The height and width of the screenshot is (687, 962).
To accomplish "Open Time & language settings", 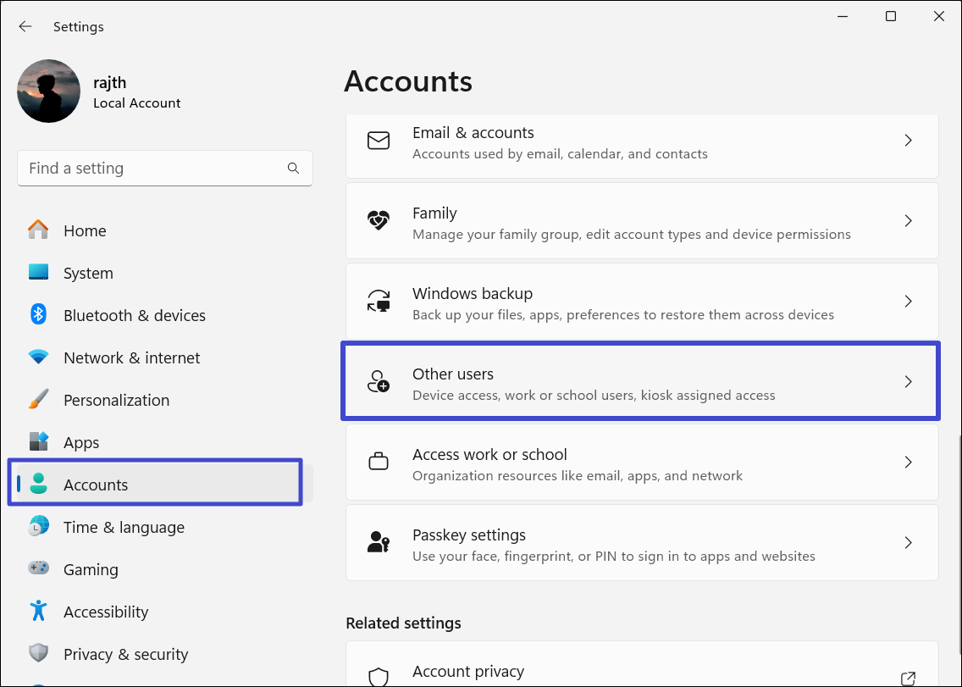I will (124, 527).
